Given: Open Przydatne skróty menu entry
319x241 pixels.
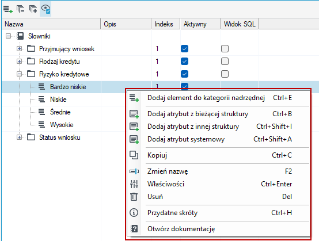Looking at the screenshot, I should pos(218,213).
